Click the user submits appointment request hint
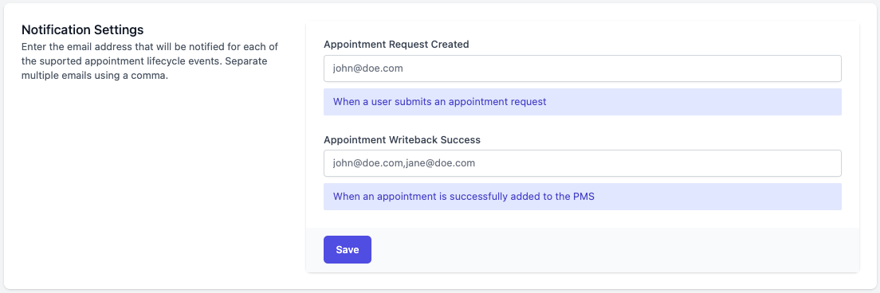 click(x=439, y=102)
